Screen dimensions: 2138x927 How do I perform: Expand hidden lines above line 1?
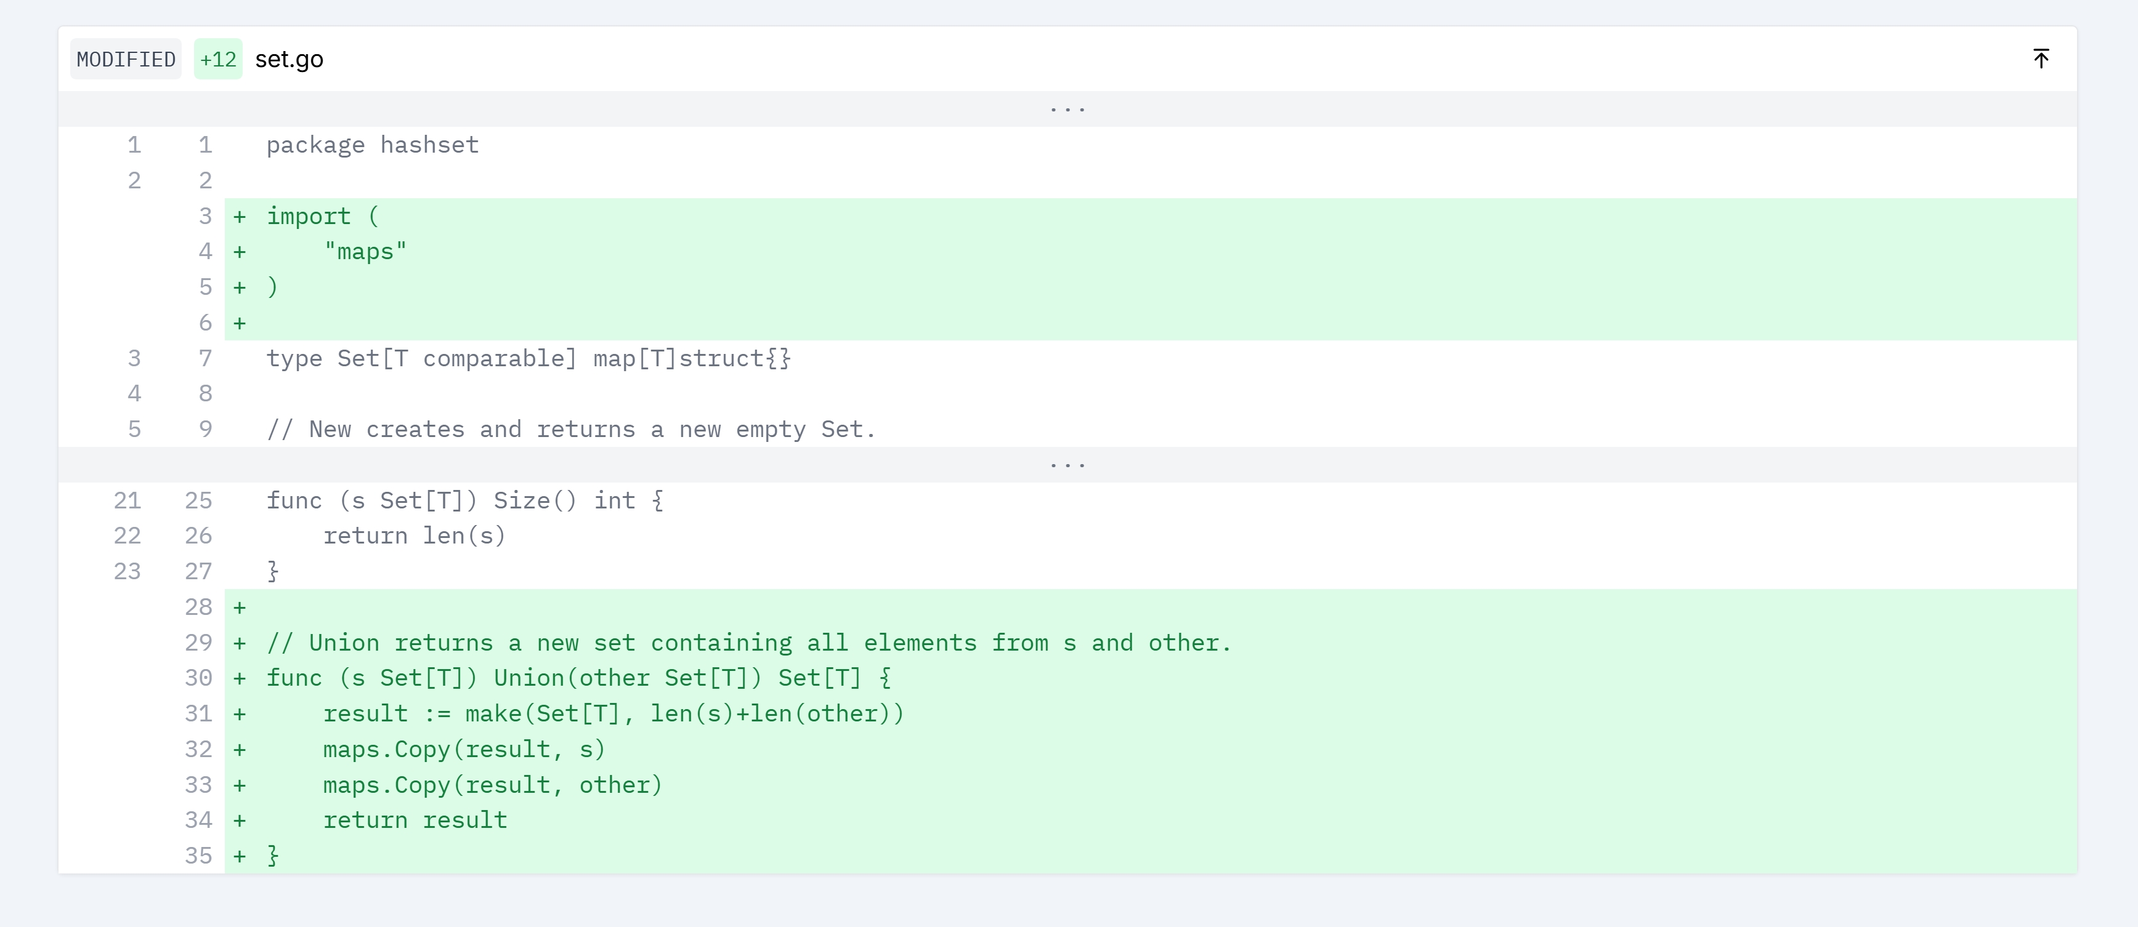point(1067,108)
